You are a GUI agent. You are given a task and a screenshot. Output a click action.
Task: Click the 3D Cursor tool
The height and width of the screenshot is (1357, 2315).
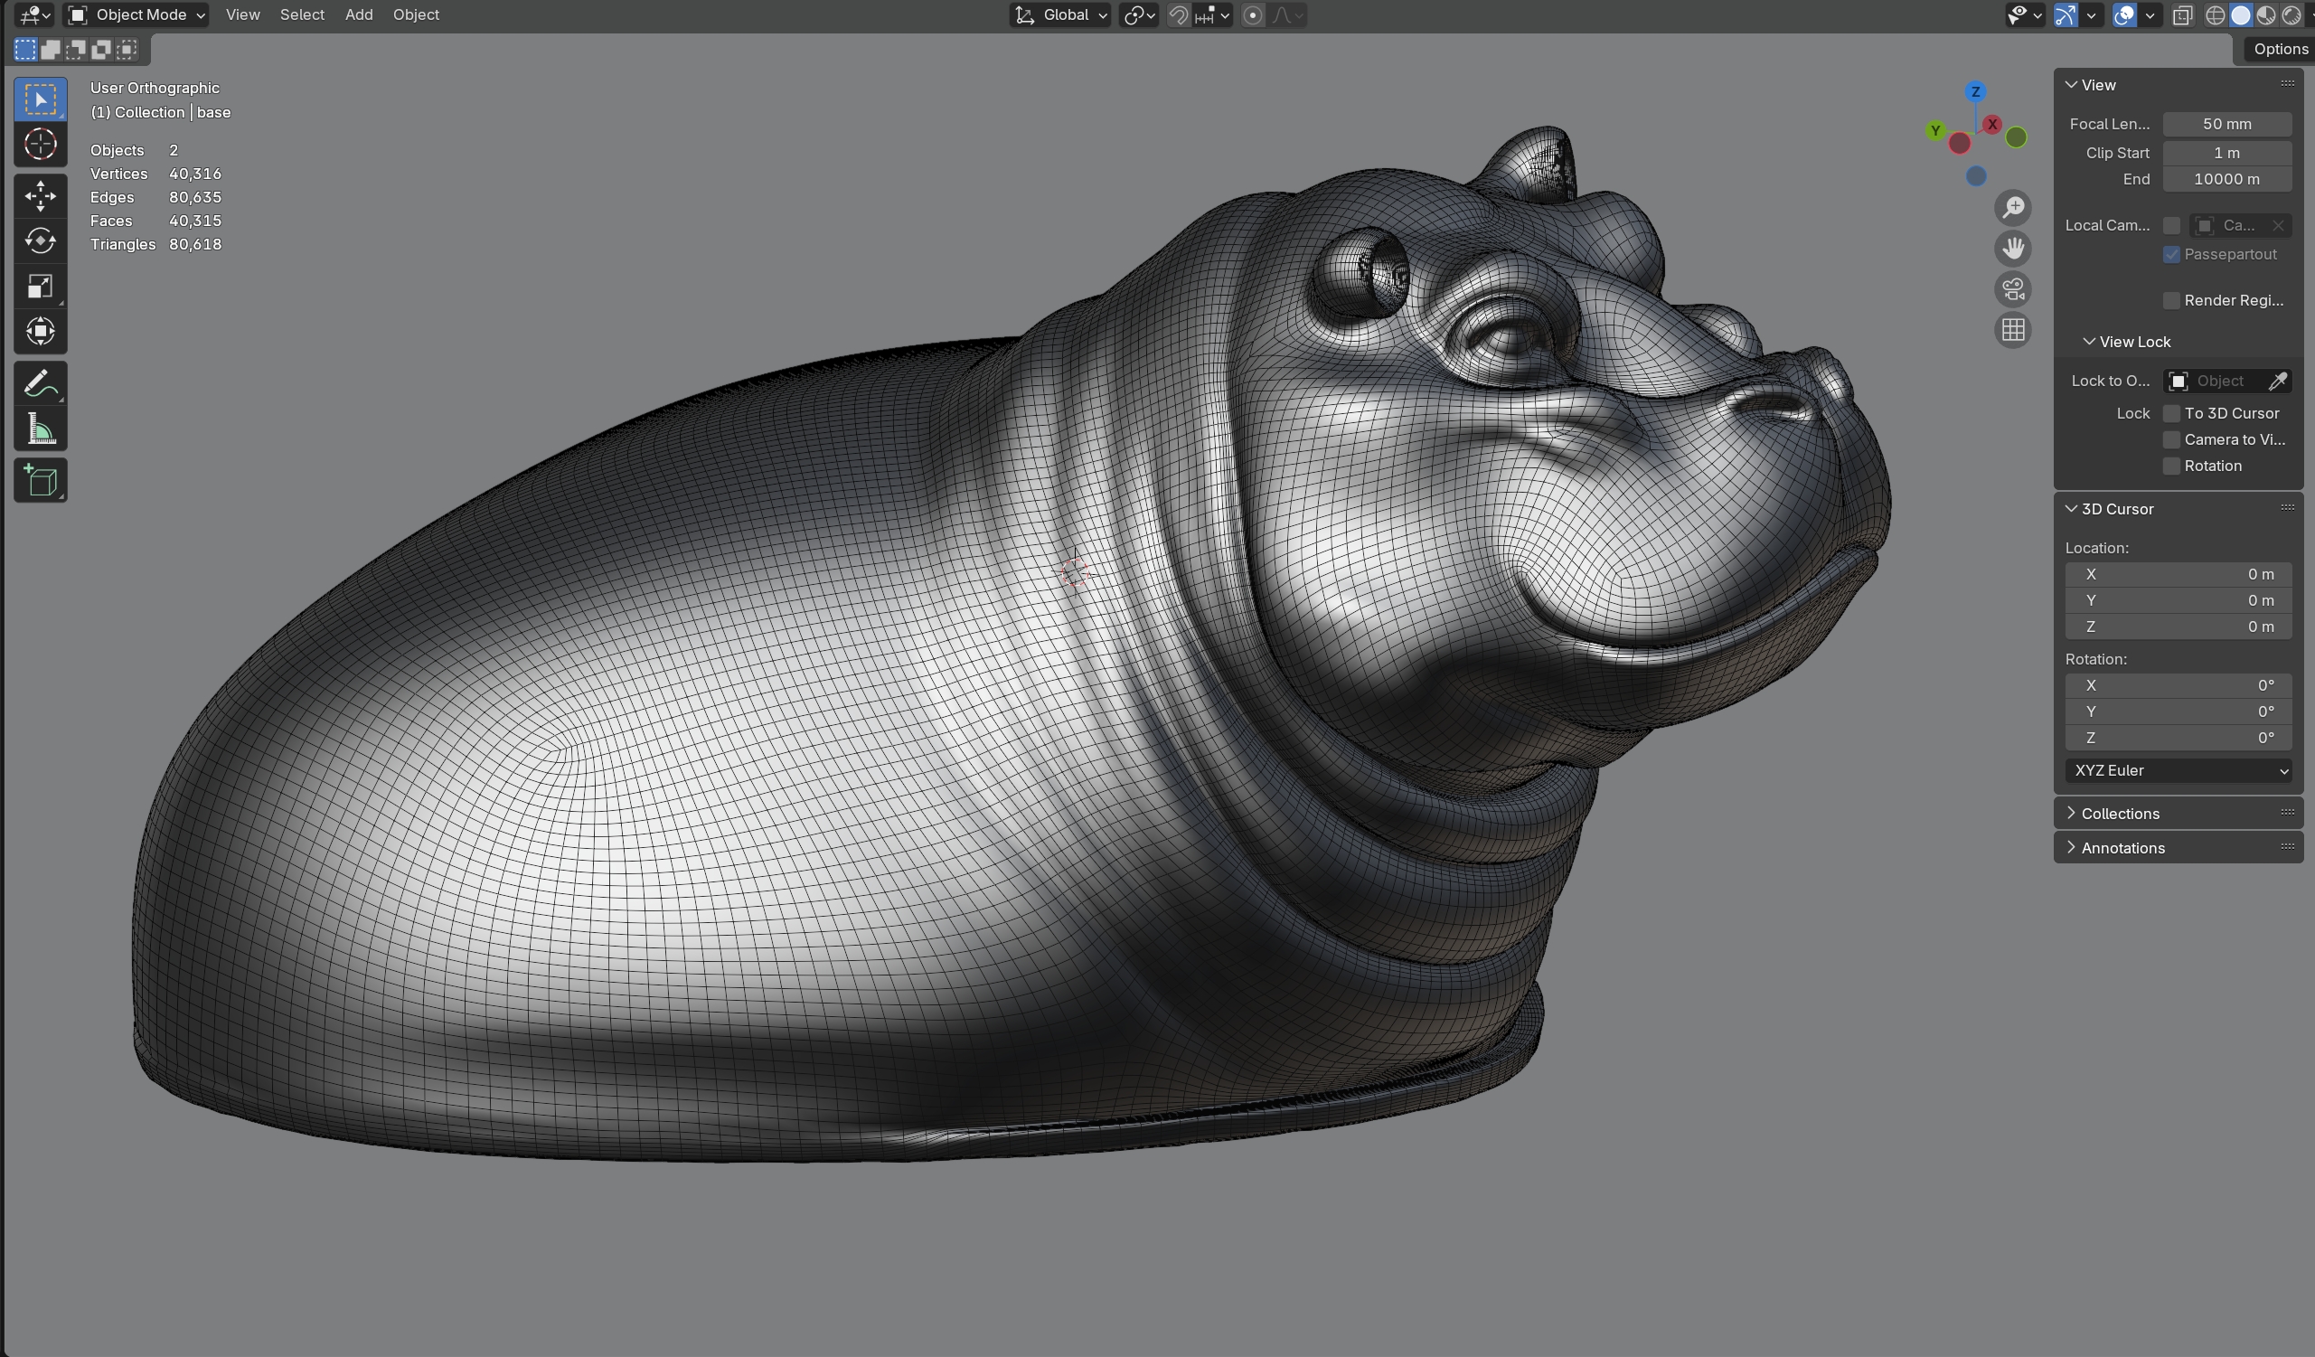pyautogui.click(x=41, y=145)
